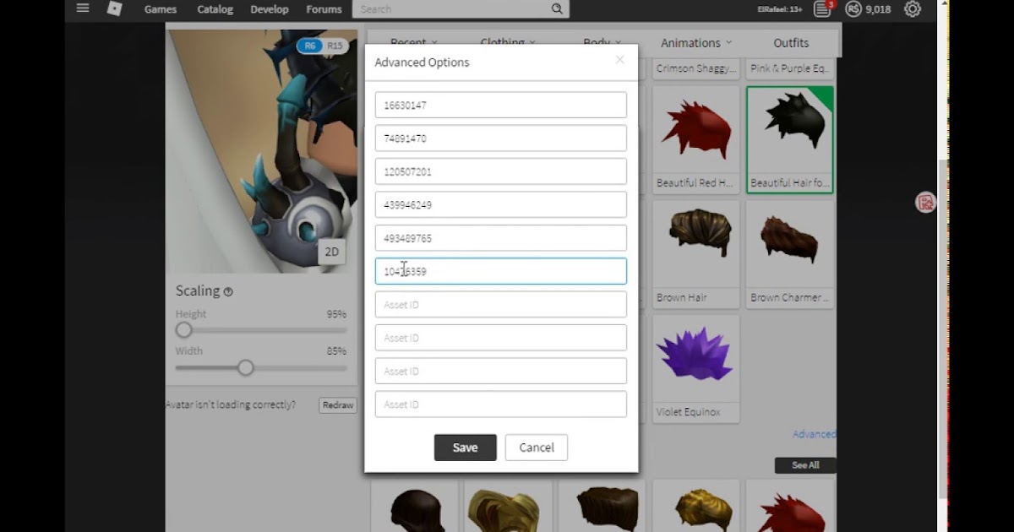The image size is (1014, 532).
Task: Open the settings gear icon
Action: tap(913, 9)
